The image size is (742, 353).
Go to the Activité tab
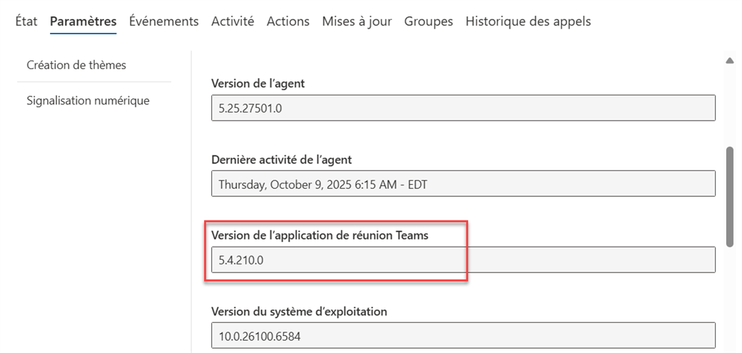pos(233,21)
